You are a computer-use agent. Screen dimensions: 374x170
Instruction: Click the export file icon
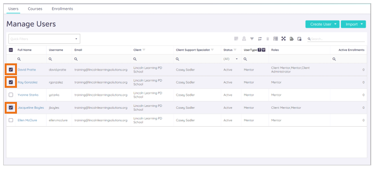[292, 39]
